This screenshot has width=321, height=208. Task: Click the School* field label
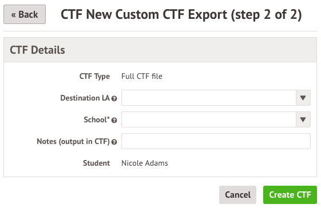[x=97, y=119]
